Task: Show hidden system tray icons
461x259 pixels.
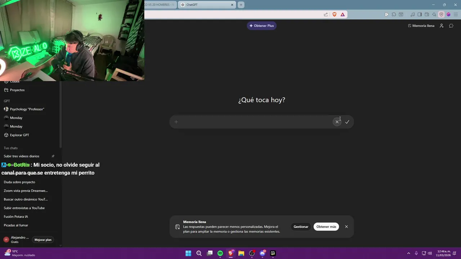Action: [x=408, y=253]
